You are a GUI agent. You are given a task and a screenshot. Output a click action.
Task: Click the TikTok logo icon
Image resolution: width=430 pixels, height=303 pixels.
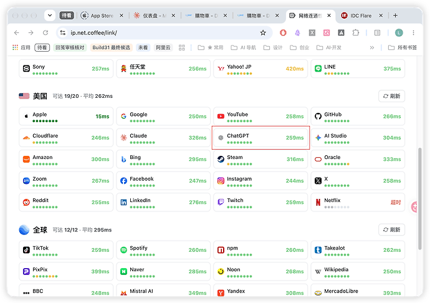[x=26, y=250]
